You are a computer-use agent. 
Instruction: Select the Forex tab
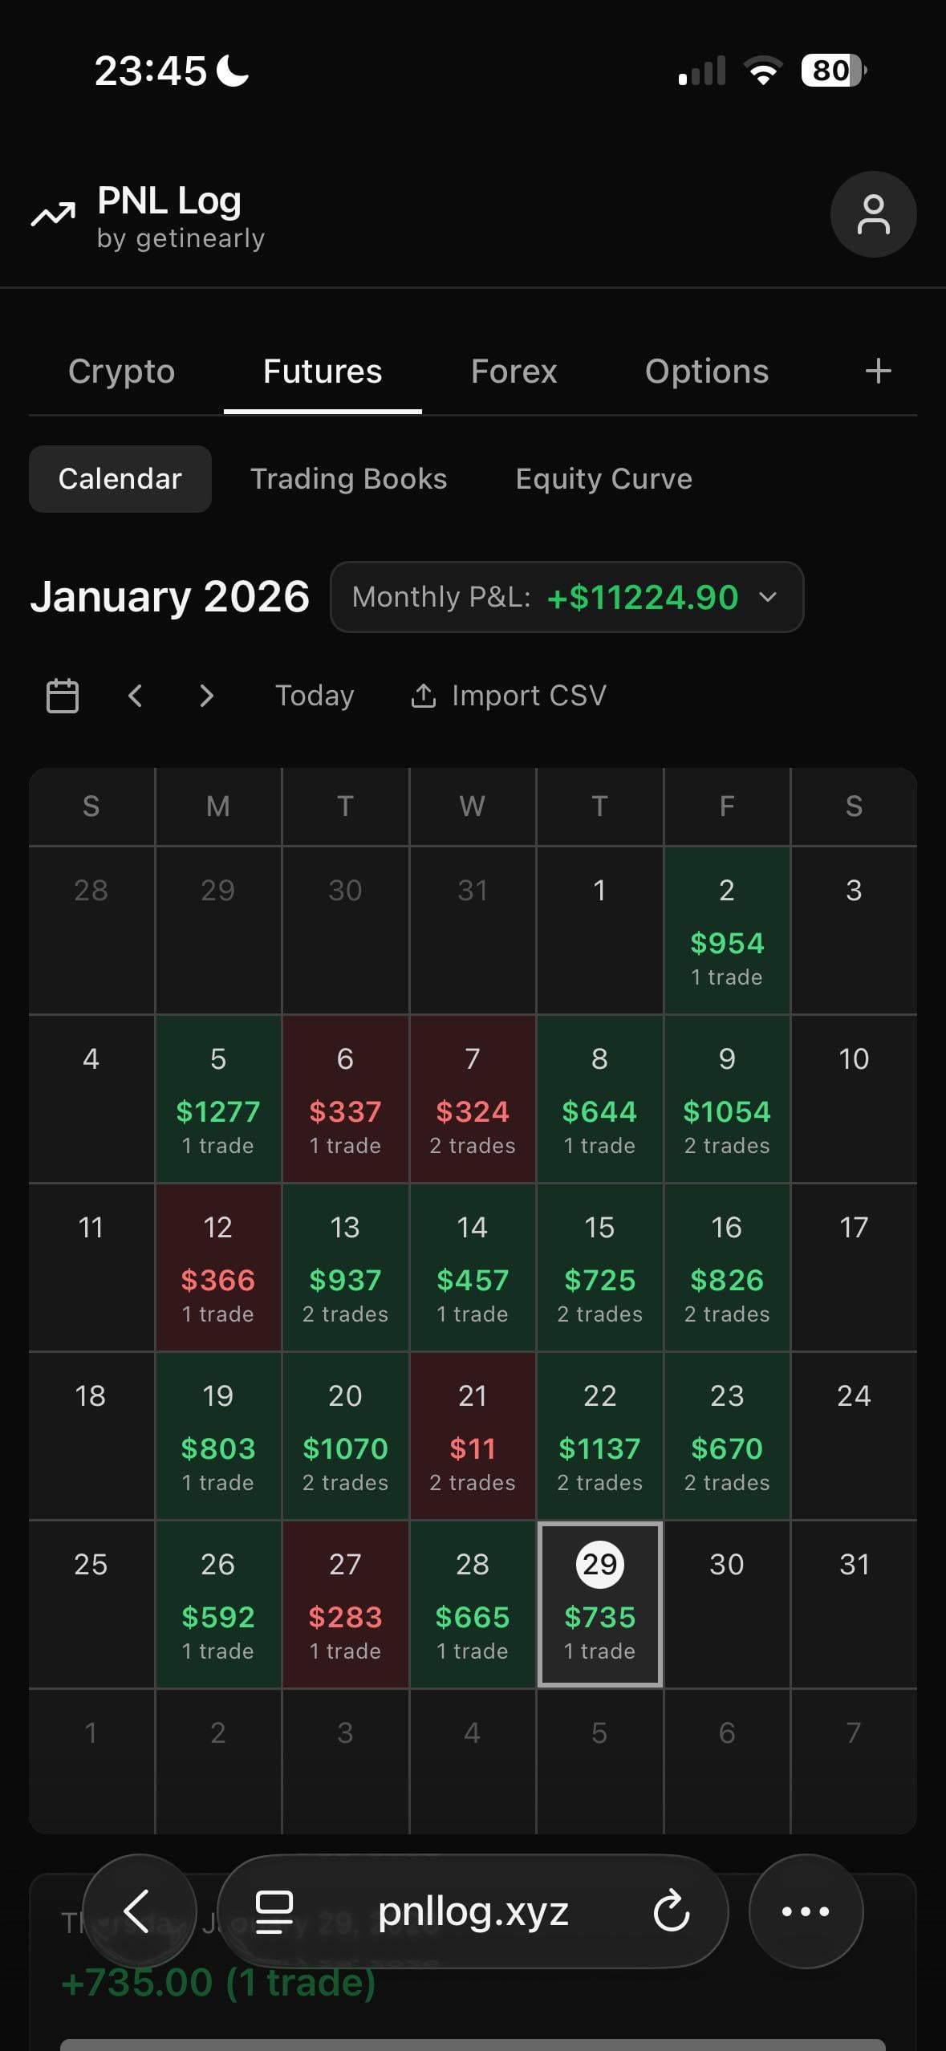(x=514, y=372)
